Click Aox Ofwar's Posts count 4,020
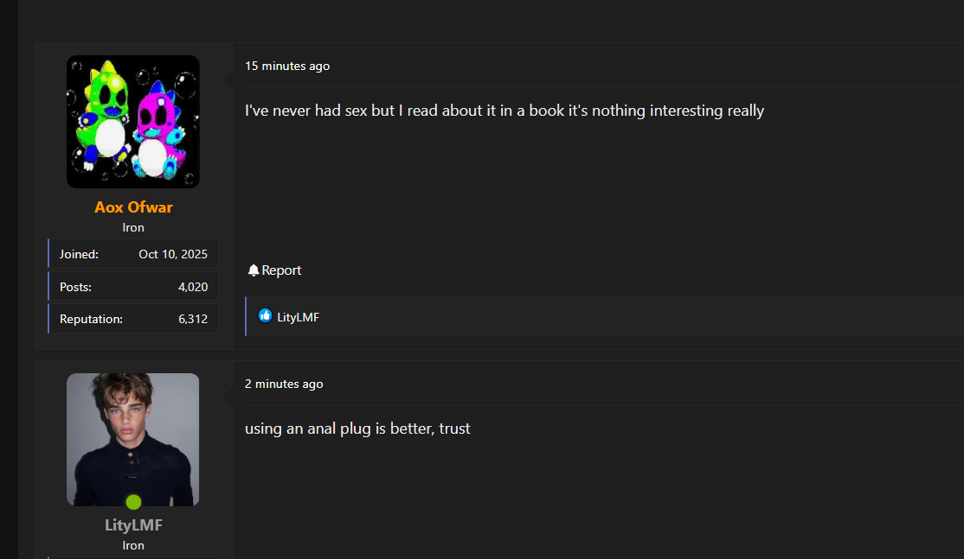Screen dimensions: 964x559 tap(193, 287)
